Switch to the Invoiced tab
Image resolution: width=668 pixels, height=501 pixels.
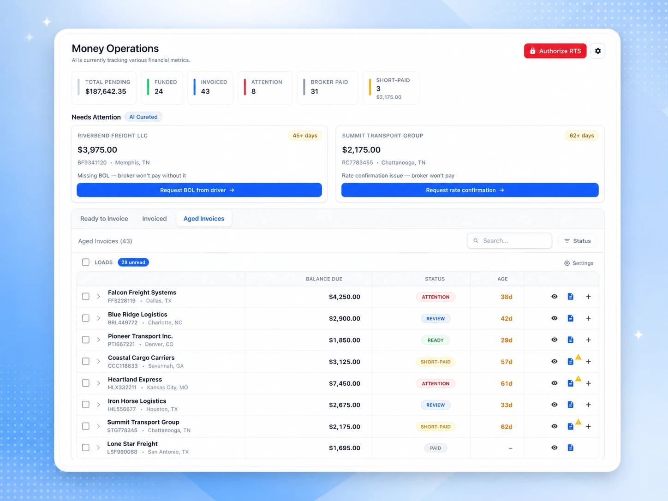(x=155, y=219)
